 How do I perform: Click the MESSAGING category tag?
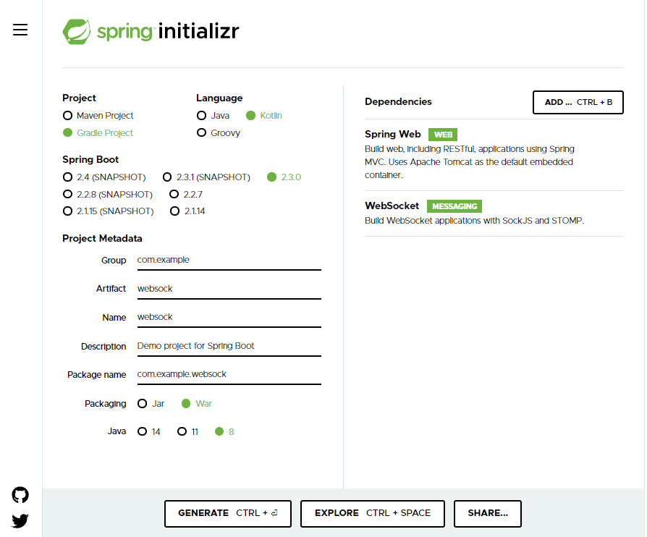454,206
